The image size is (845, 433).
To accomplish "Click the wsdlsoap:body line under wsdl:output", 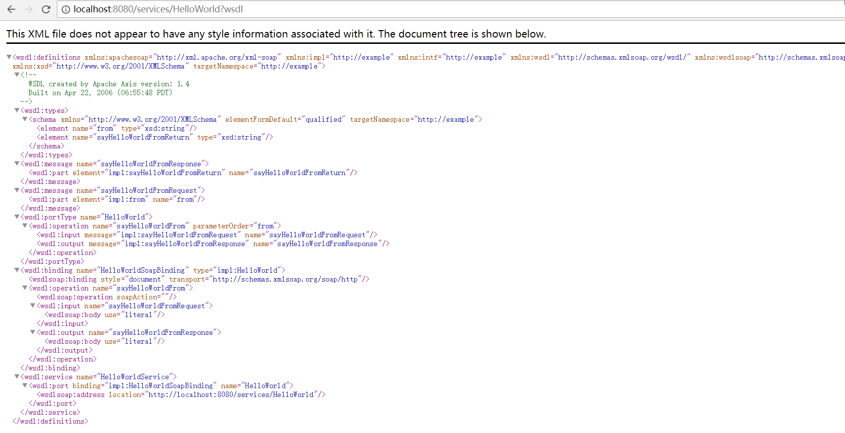I will pos(105,341).
